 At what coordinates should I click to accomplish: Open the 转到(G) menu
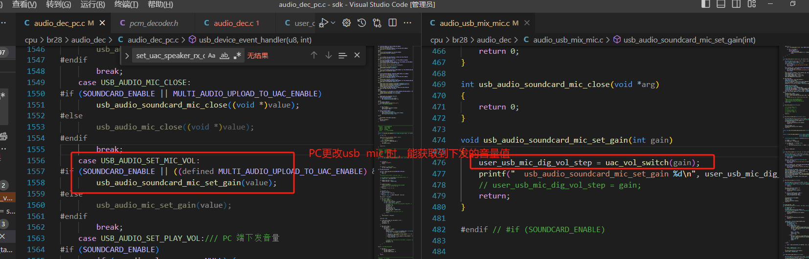pos(58,4)
